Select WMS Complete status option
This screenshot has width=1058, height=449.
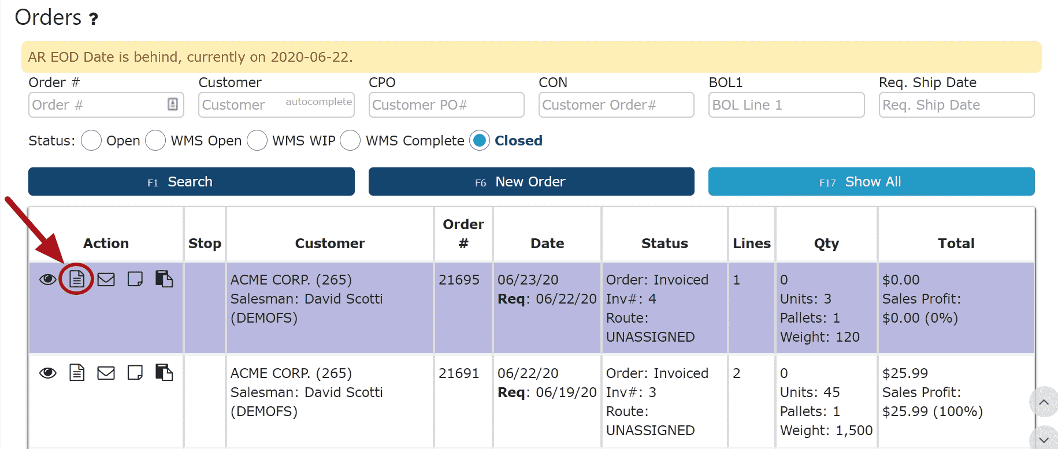coord(350,140)
